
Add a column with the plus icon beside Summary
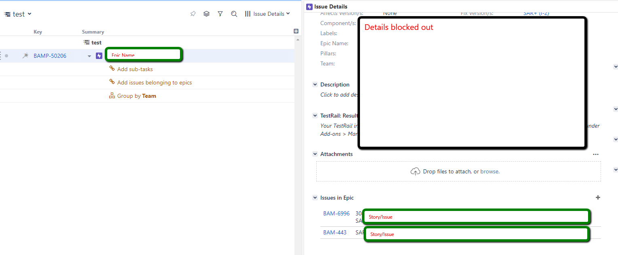click(x=296, y=31)
